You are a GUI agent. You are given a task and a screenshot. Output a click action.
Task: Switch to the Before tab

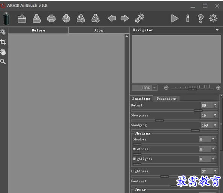38,30
